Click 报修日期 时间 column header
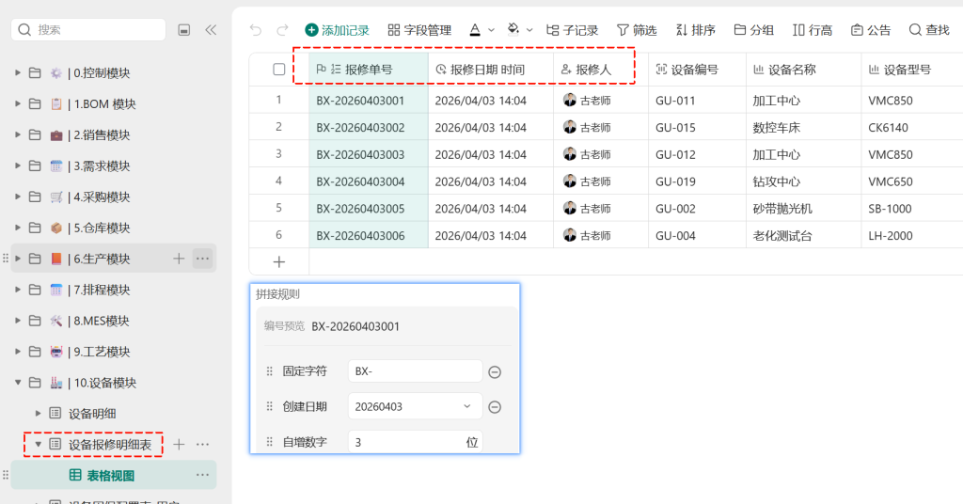The width and height of the screenshot is (963, 504). 491,70
